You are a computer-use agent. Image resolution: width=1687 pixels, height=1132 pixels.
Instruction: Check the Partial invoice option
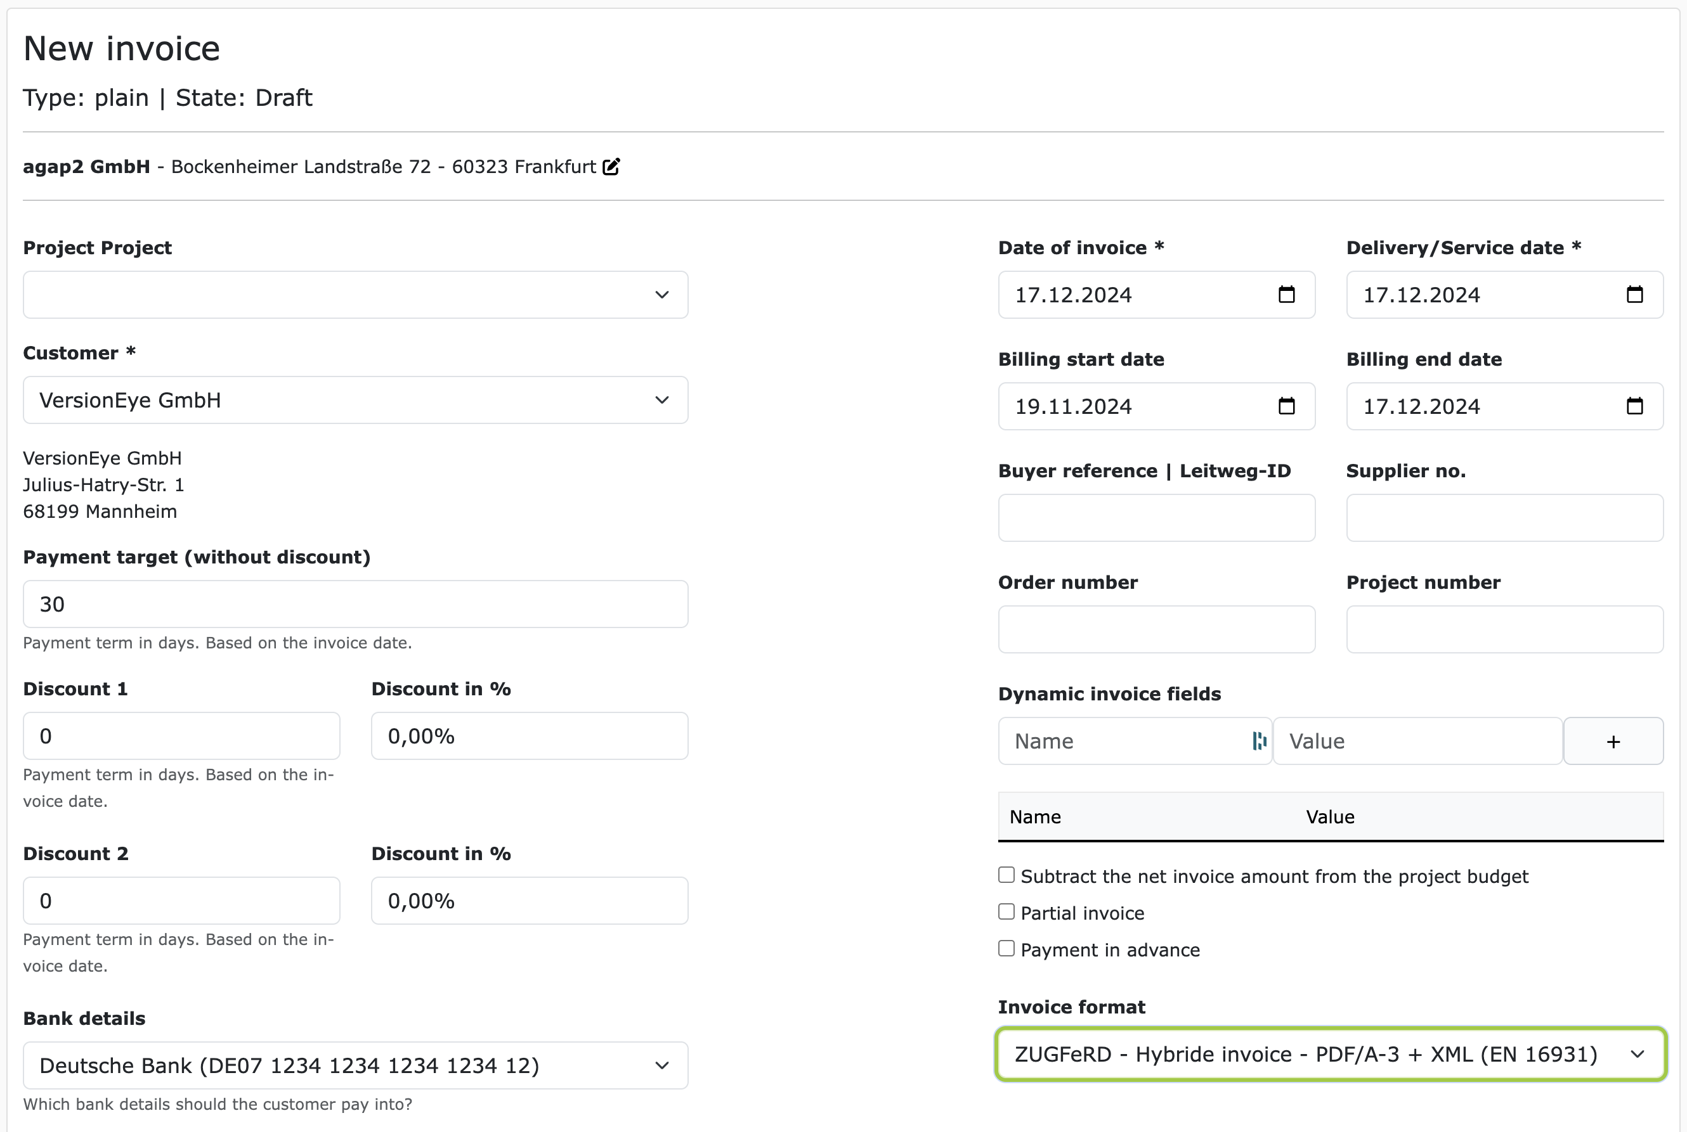click(1005, 911)
